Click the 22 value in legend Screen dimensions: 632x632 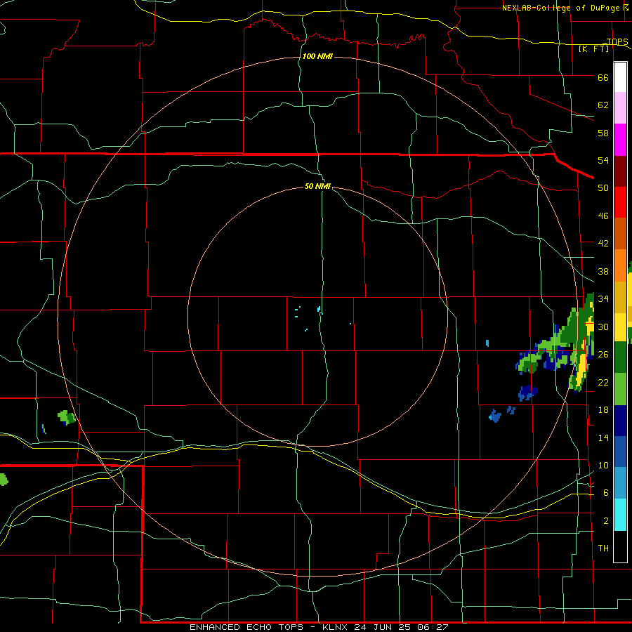[x=603, y=382]
